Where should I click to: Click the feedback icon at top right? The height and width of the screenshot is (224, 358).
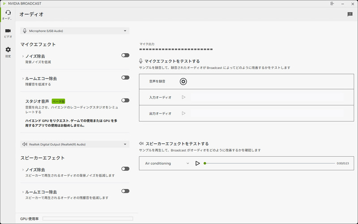[x=350, y=14]
